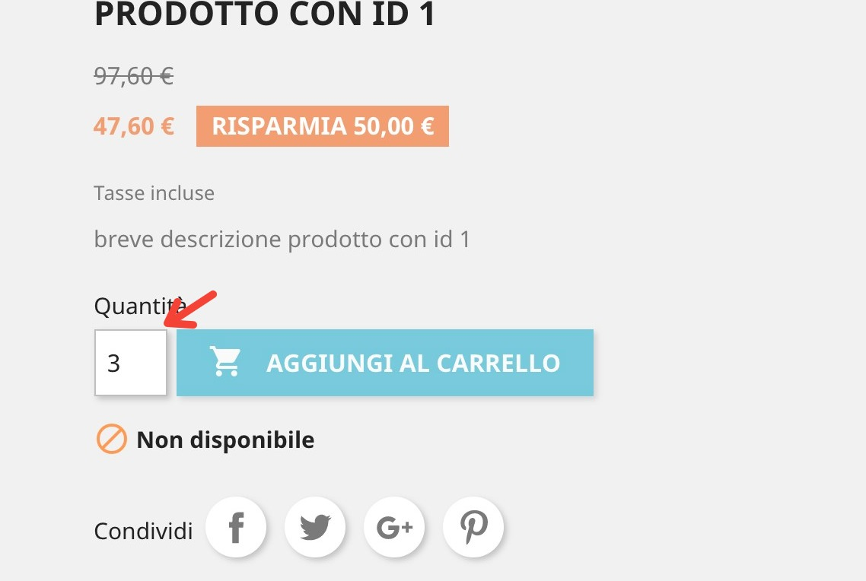Viewport: 866px width, 581px height.
Task: Click the 'RISPARMIA 50,00 €' discount badge
Action: (323, 126)
